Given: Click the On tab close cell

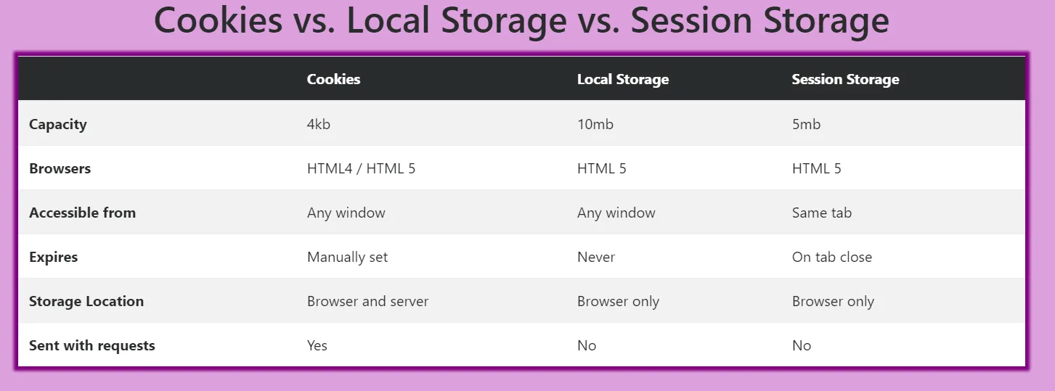Looking at the screenshot, I should coord(831,257).
